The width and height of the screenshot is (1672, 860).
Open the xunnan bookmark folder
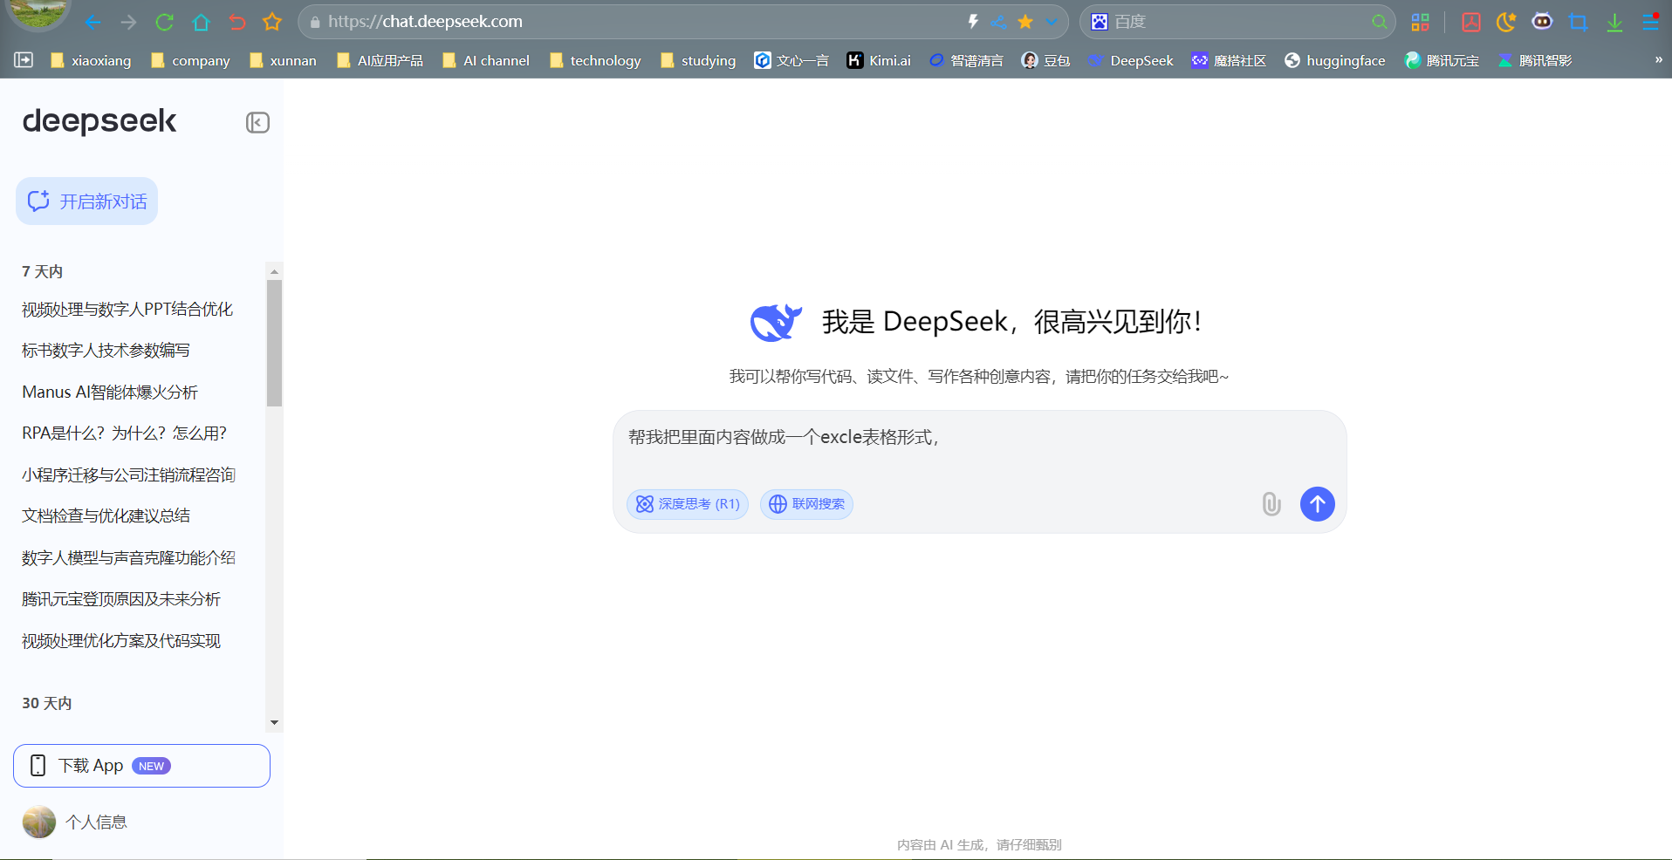point(283,60)
